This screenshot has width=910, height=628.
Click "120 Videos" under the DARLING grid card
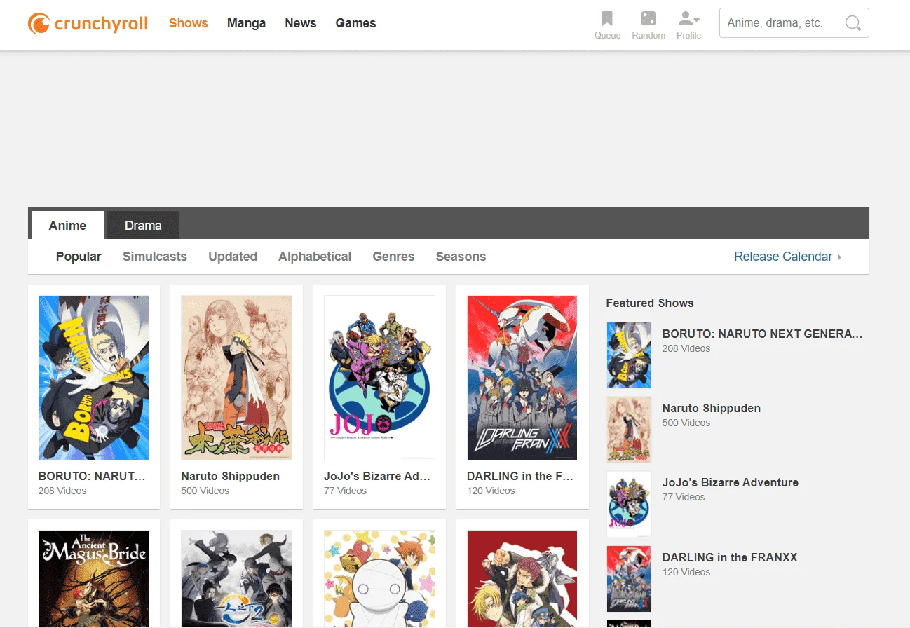pyautogui.click(x=491, y=491)
